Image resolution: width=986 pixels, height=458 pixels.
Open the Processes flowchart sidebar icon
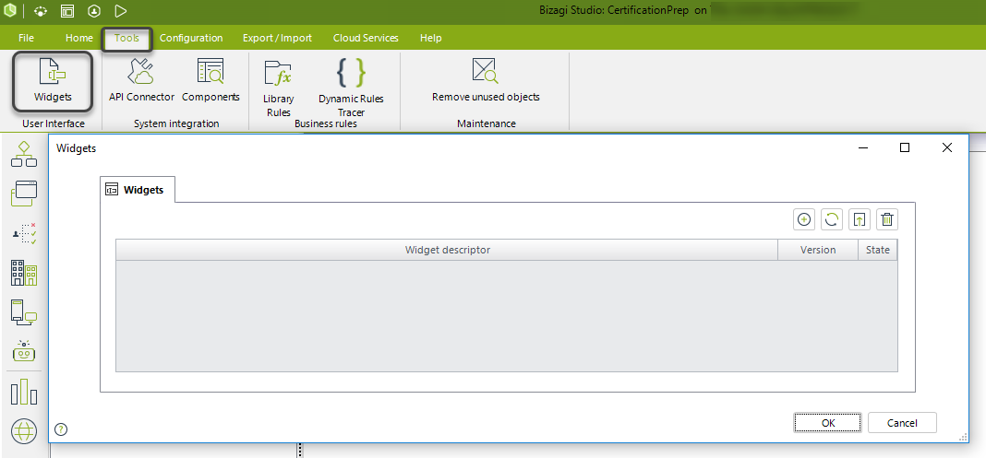click(x=24, y=154)
